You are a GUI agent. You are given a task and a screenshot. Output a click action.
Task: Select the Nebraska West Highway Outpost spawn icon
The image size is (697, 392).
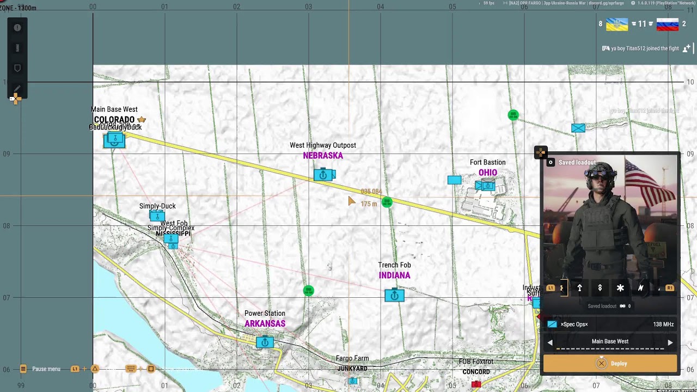[x=323, y=175]
